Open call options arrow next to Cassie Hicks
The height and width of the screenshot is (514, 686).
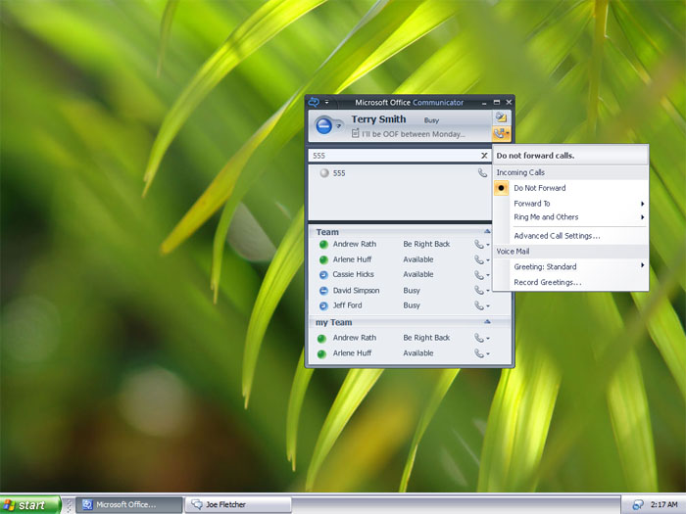coord(488,275)
